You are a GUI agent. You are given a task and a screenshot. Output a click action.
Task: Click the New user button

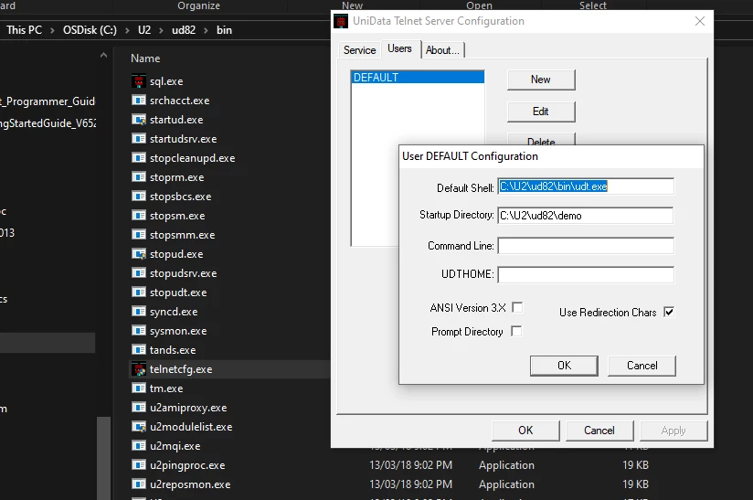[x=541, y=80]
